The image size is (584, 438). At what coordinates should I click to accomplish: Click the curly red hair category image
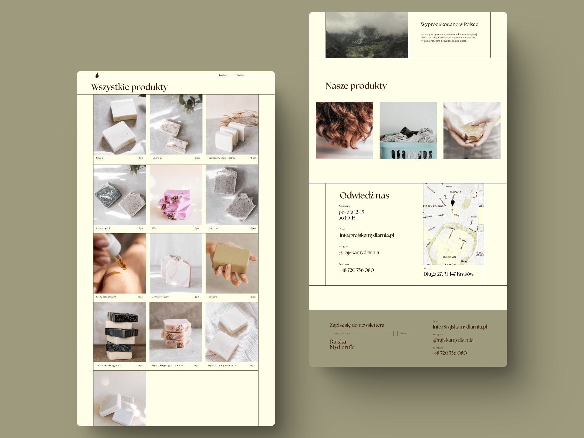click(x=344, y=130)
